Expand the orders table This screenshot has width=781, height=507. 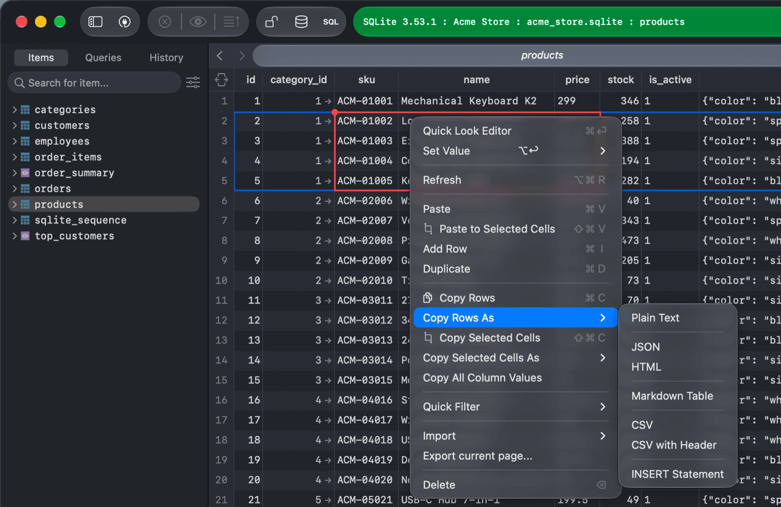click(x=15, y=189)
